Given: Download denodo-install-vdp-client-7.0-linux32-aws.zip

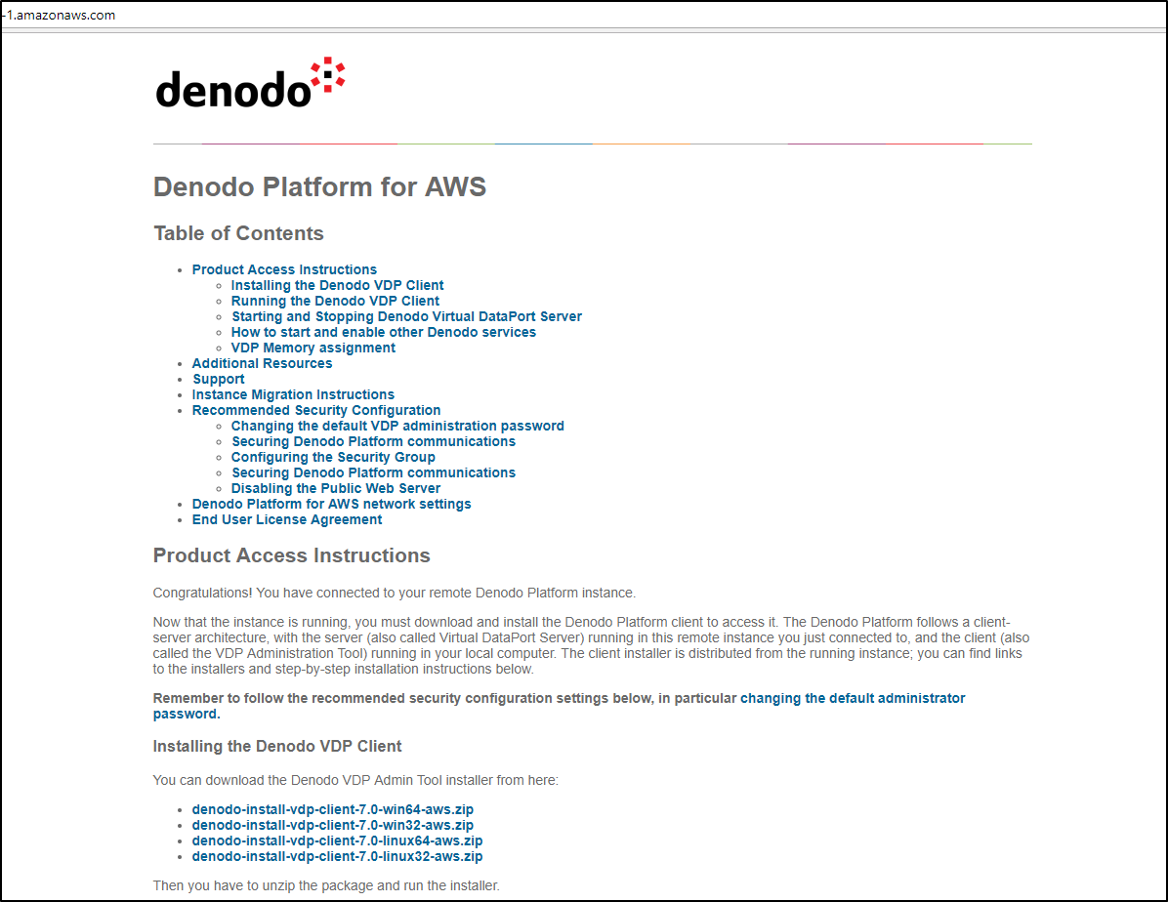Looking at the screenshot, I should [x=337, y=856].
